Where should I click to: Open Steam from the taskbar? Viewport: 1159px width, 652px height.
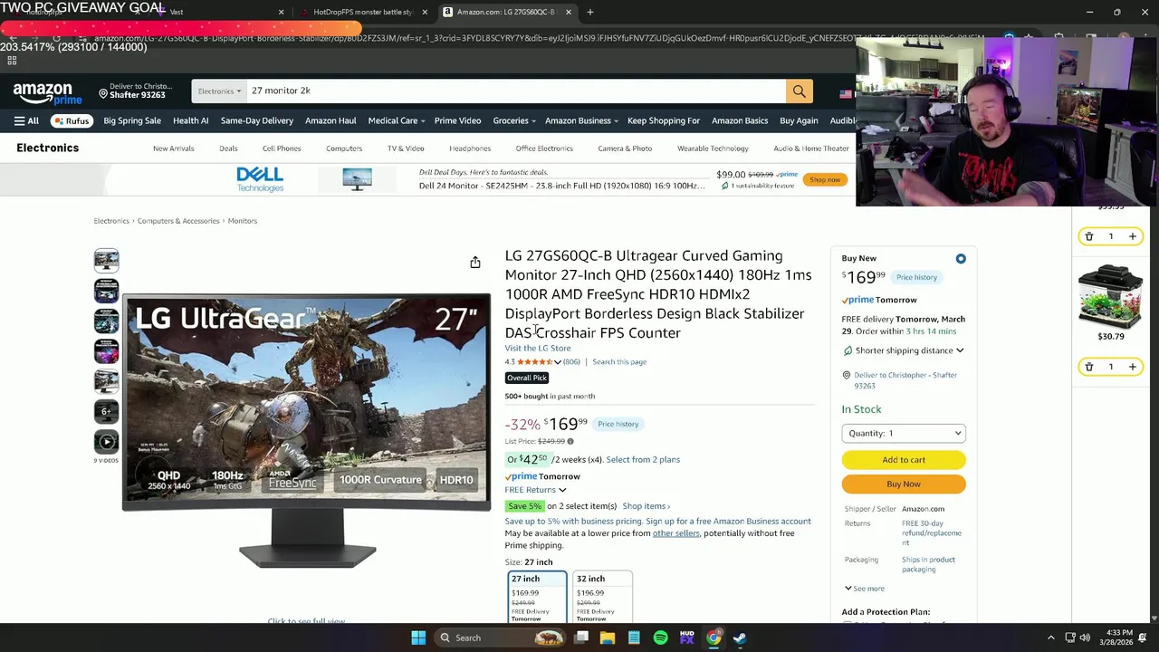740,638
